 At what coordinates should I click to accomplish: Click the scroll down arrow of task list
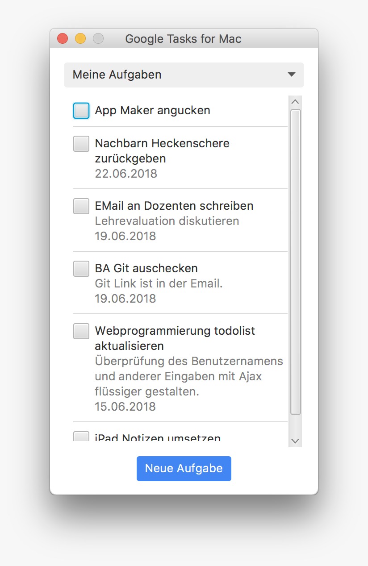point(295,441)
